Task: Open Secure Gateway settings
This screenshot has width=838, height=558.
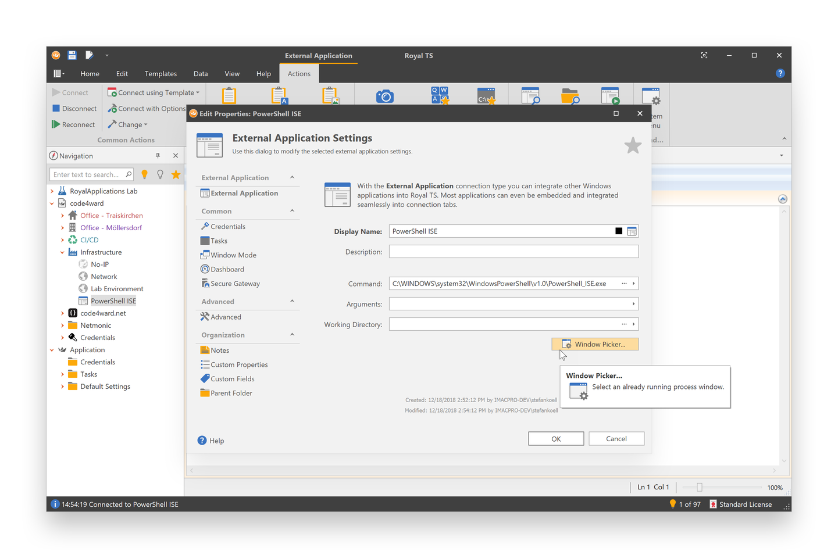Action: [x=235, y=283]
